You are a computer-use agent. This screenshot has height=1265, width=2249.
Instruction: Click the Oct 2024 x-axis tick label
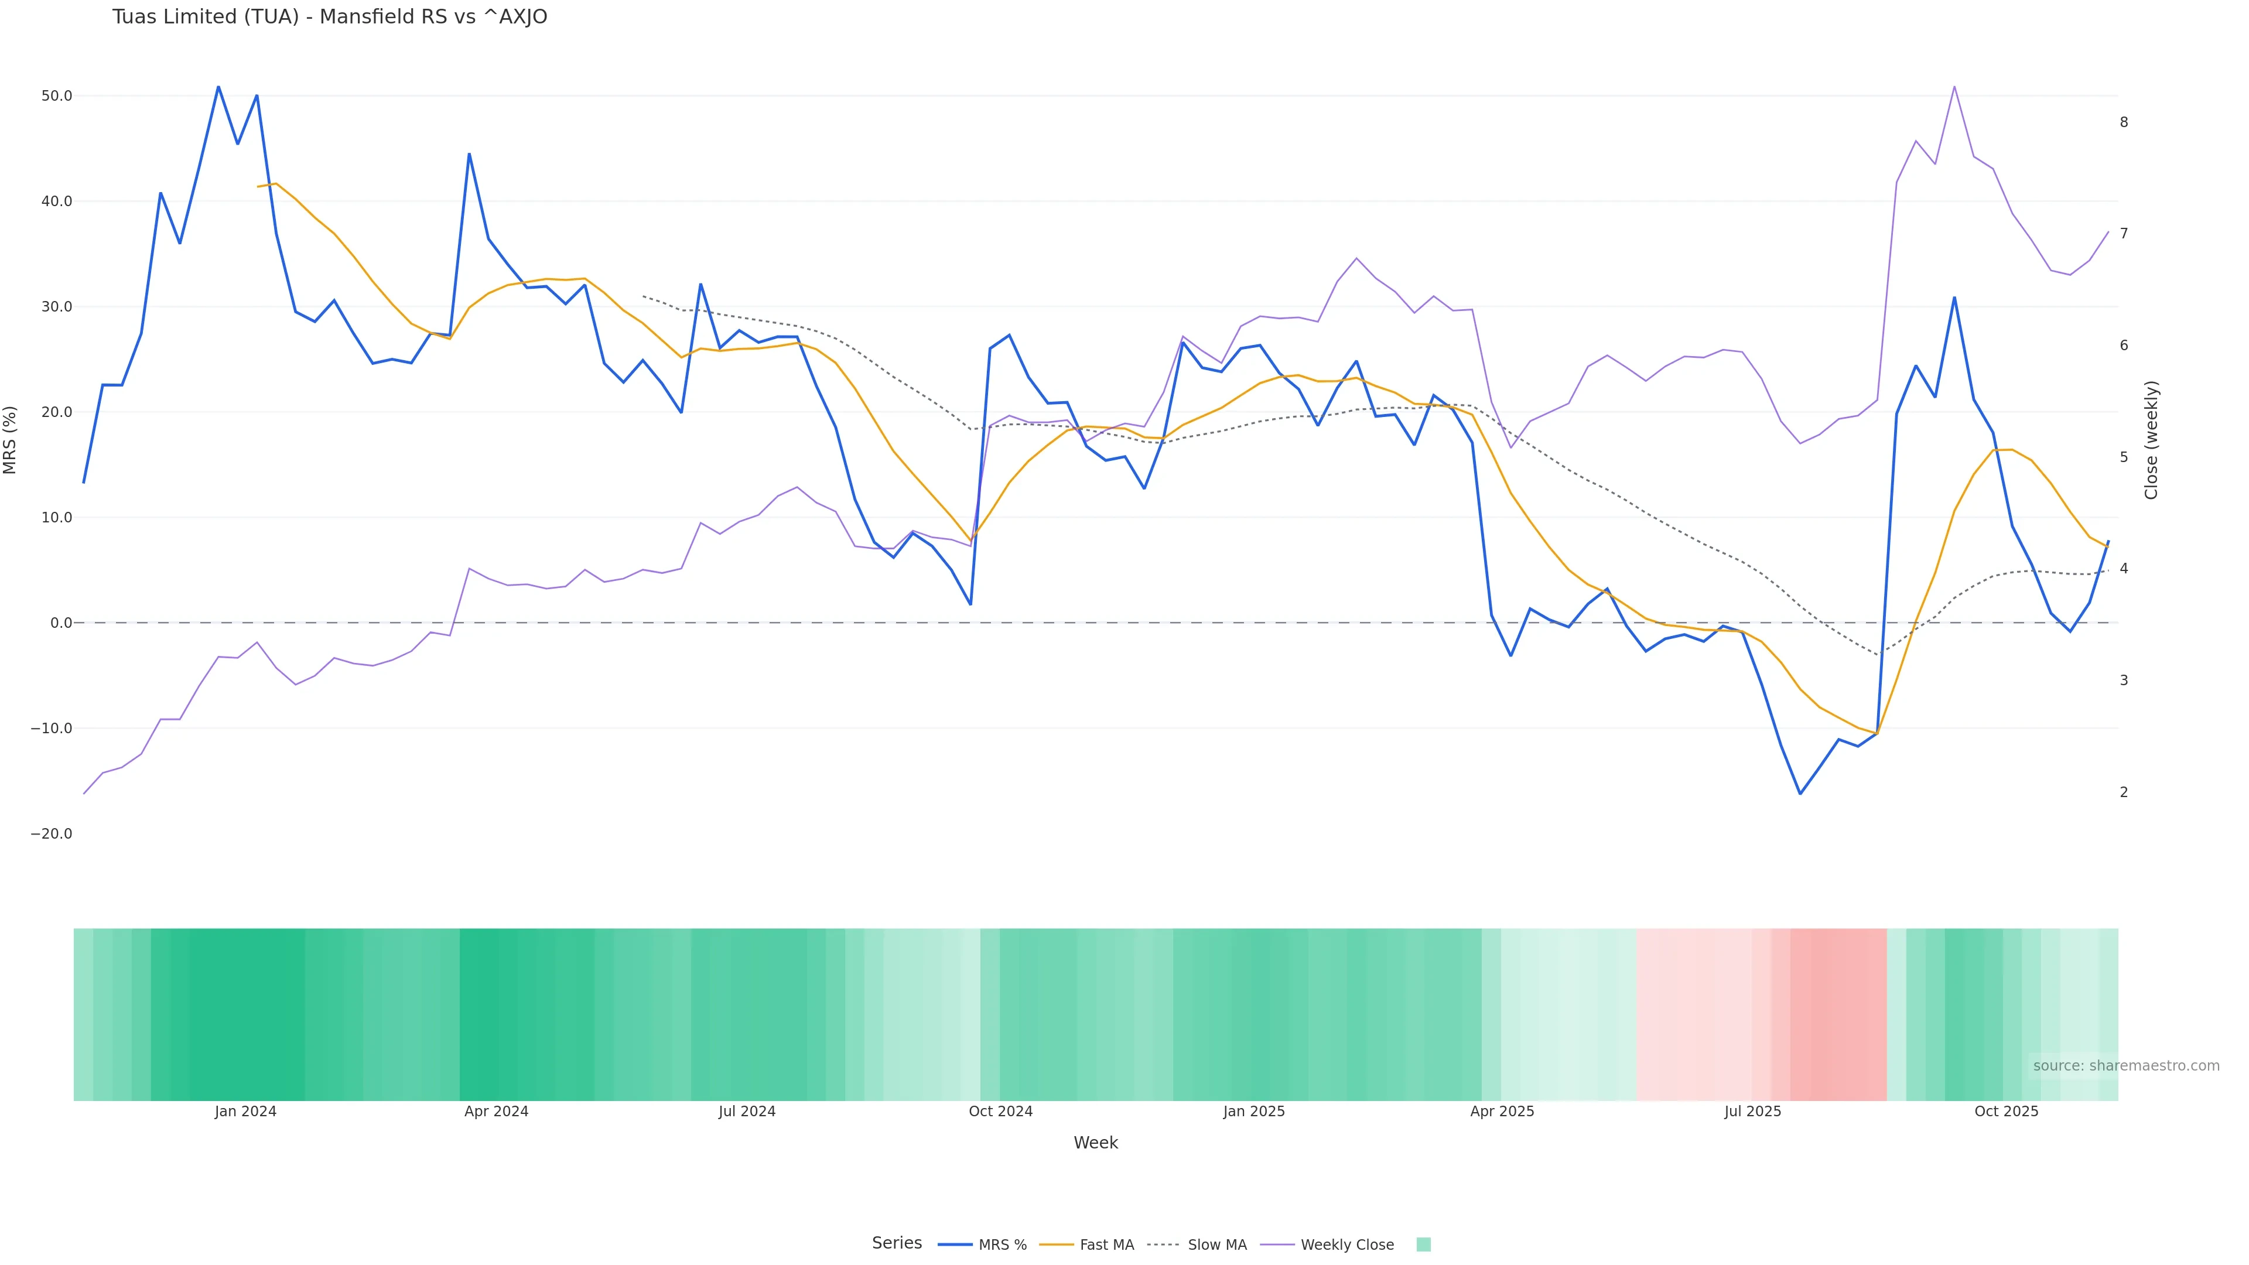pos(1000,1112)
